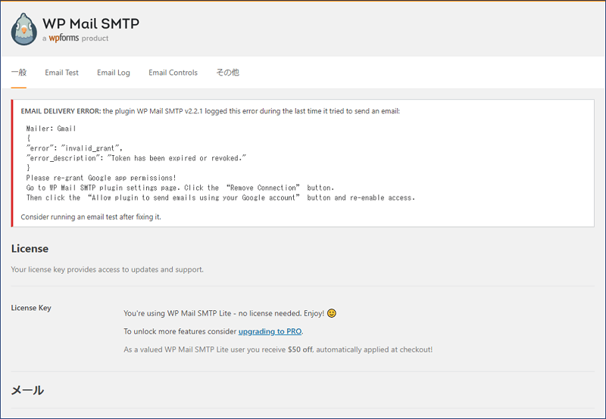Follow the upgrading to PRO link
The width and height of the screenshot is (606, 419).
[x=270, y=331]
